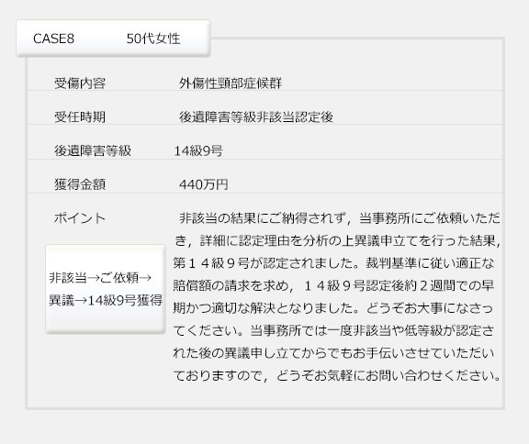Select the 後遺障害等級 row label
529x444 pixels.
pos(93,150)
